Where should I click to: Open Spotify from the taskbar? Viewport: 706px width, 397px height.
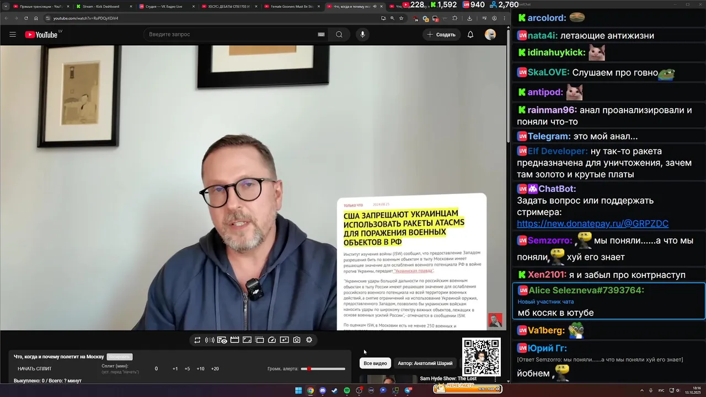[347, 390]
